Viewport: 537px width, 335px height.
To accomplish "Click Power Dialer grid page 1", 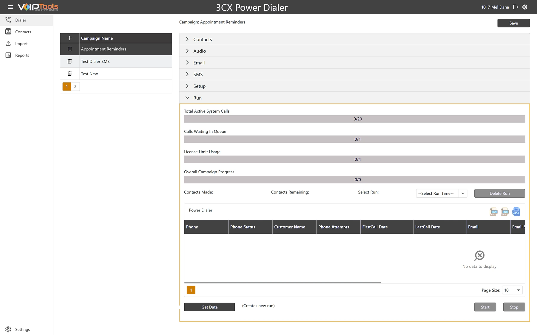I will 191,290.
